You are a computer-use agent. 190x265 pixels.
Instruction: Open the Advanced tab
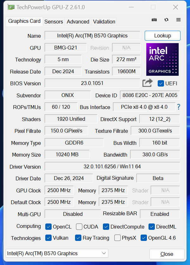point(78,22)
